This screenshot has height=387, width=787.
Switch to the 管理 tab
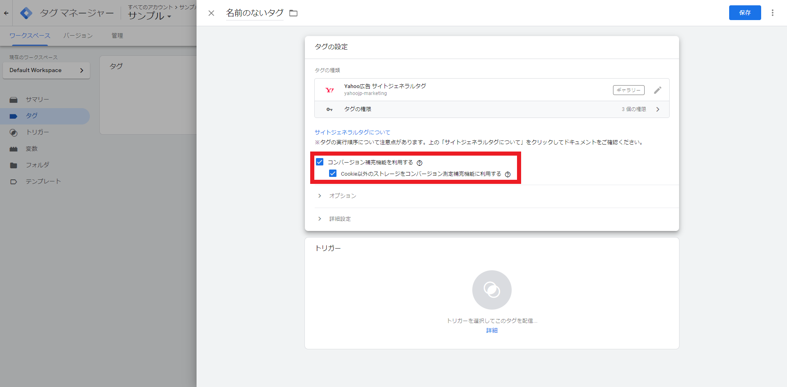point(117,36)
